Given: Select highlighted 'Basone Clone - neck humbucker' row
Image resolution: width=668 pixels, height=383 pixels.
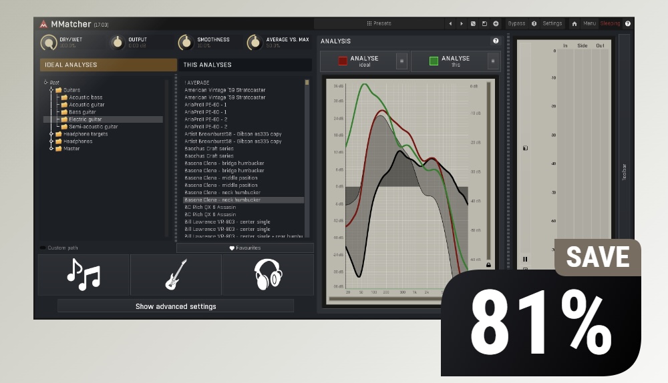Looking at the screenshot, I should click(x=243, y=200).
